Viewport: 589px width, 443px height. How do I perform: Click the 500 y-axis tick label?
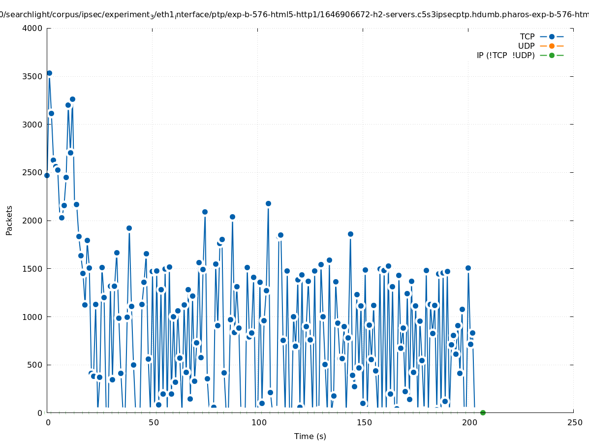tap(35, 365)
